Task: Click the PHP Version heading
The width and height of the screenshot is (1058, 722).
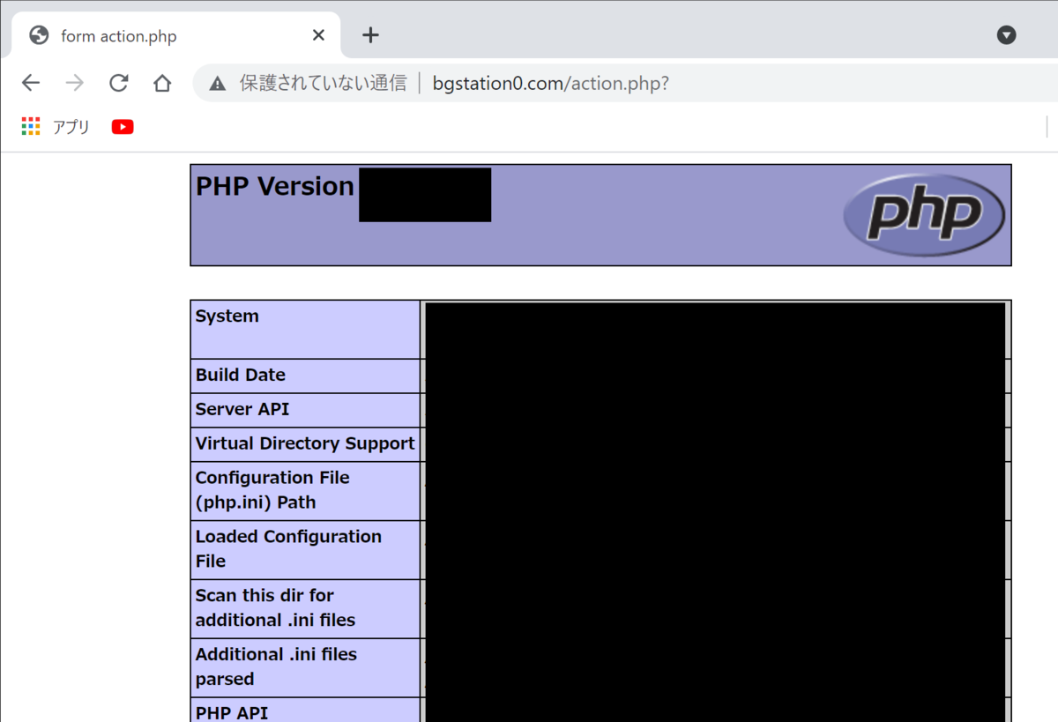Action: click(x=274, y=186)
